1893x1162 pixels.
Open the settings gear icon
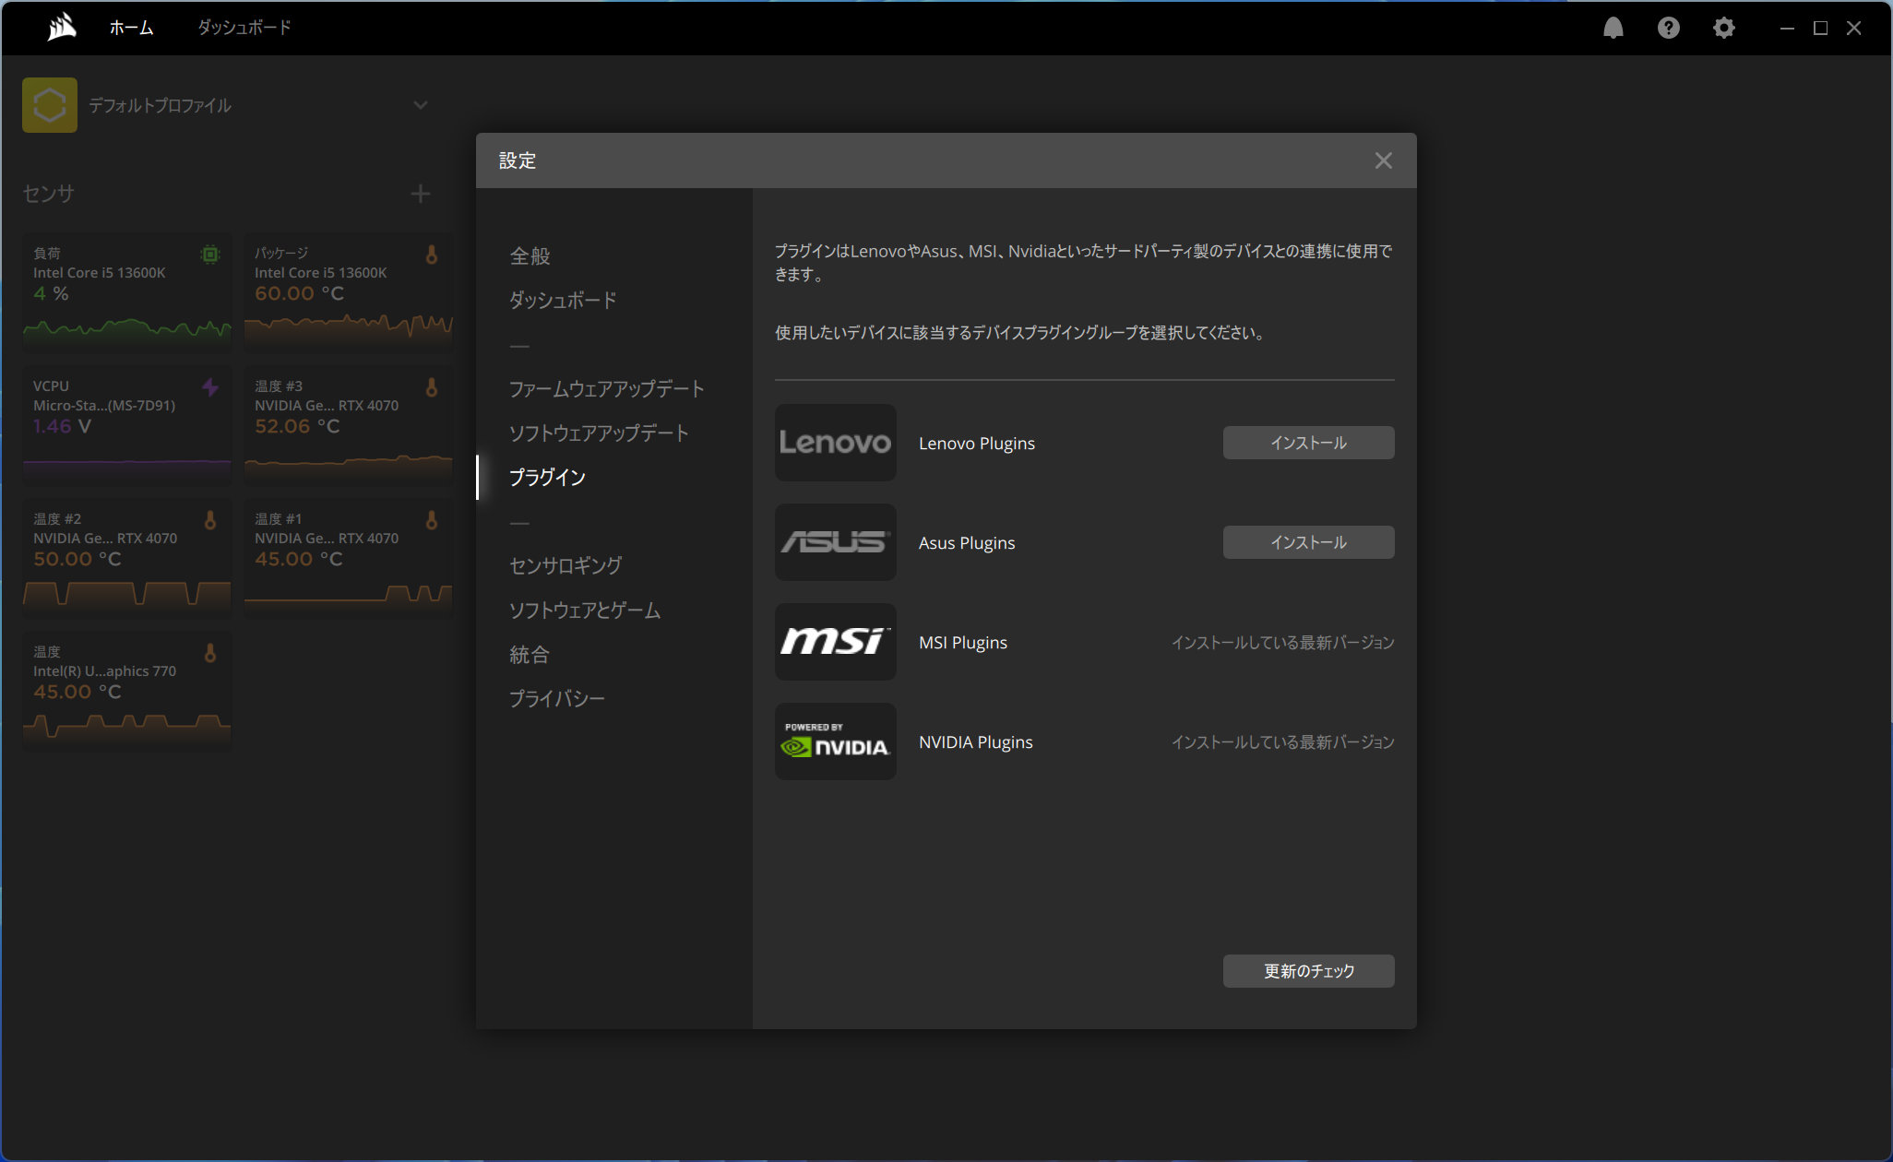pos(1723,28)
